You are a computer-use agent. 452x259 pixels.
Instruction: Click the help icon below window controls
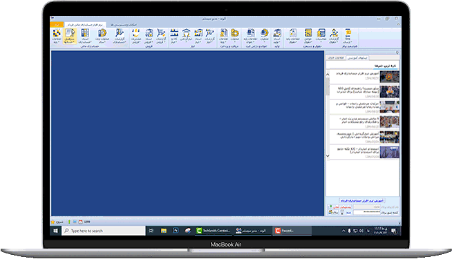tap(398, 24)
